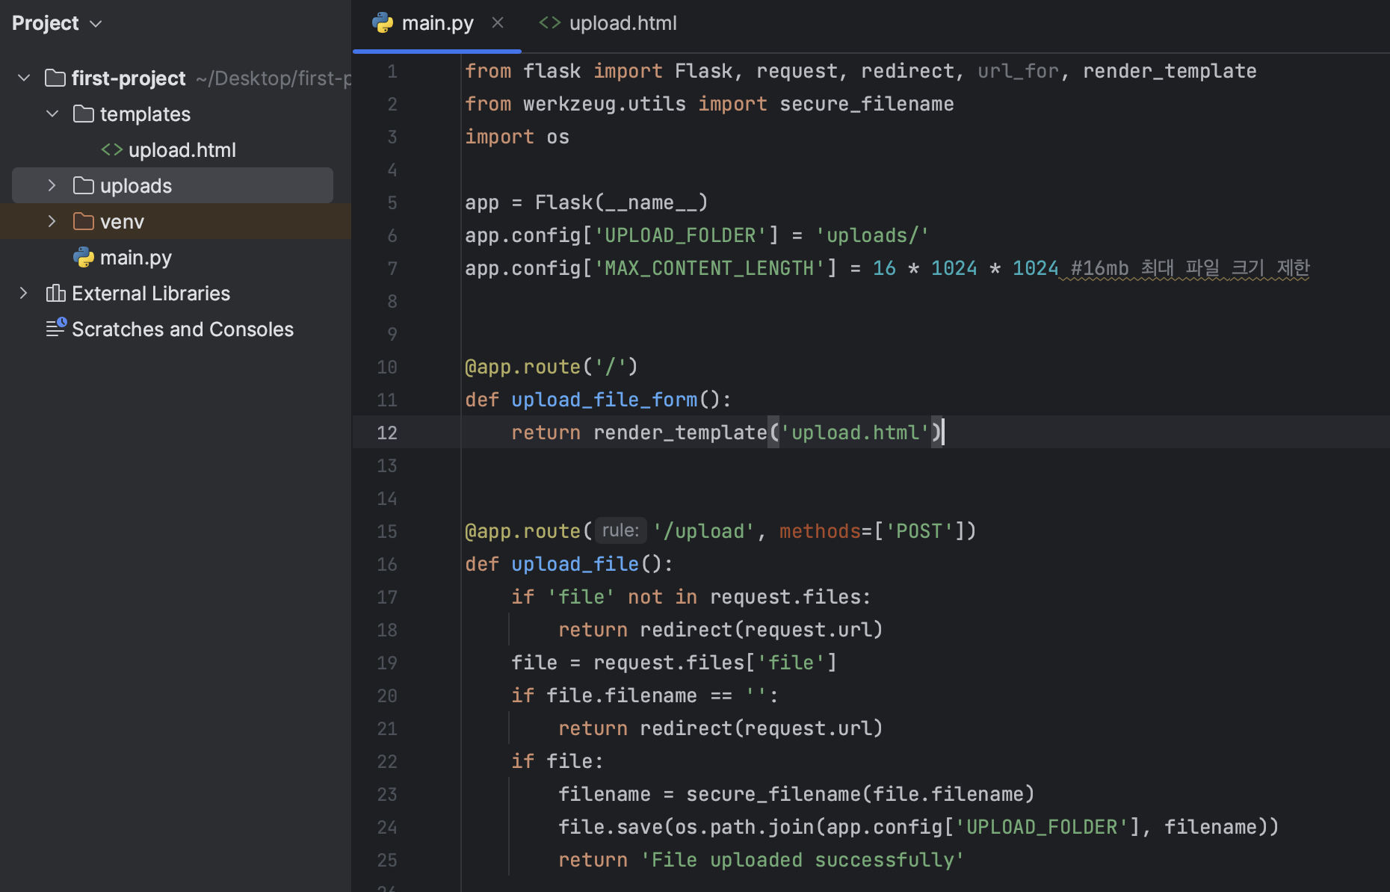This screenshot has width=1390, height=892.
Task: Click line number 15 in the gutter
Action: pos(387,531)
